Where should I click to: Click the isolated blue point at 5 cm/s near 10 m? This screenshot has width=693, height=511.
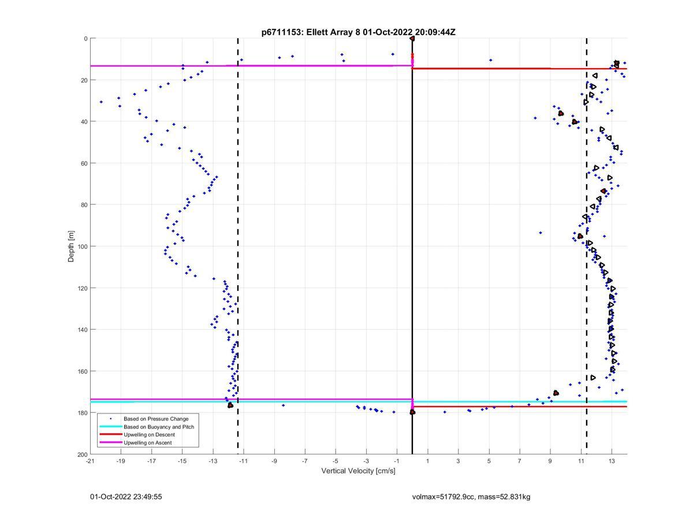tap(491, 60)
